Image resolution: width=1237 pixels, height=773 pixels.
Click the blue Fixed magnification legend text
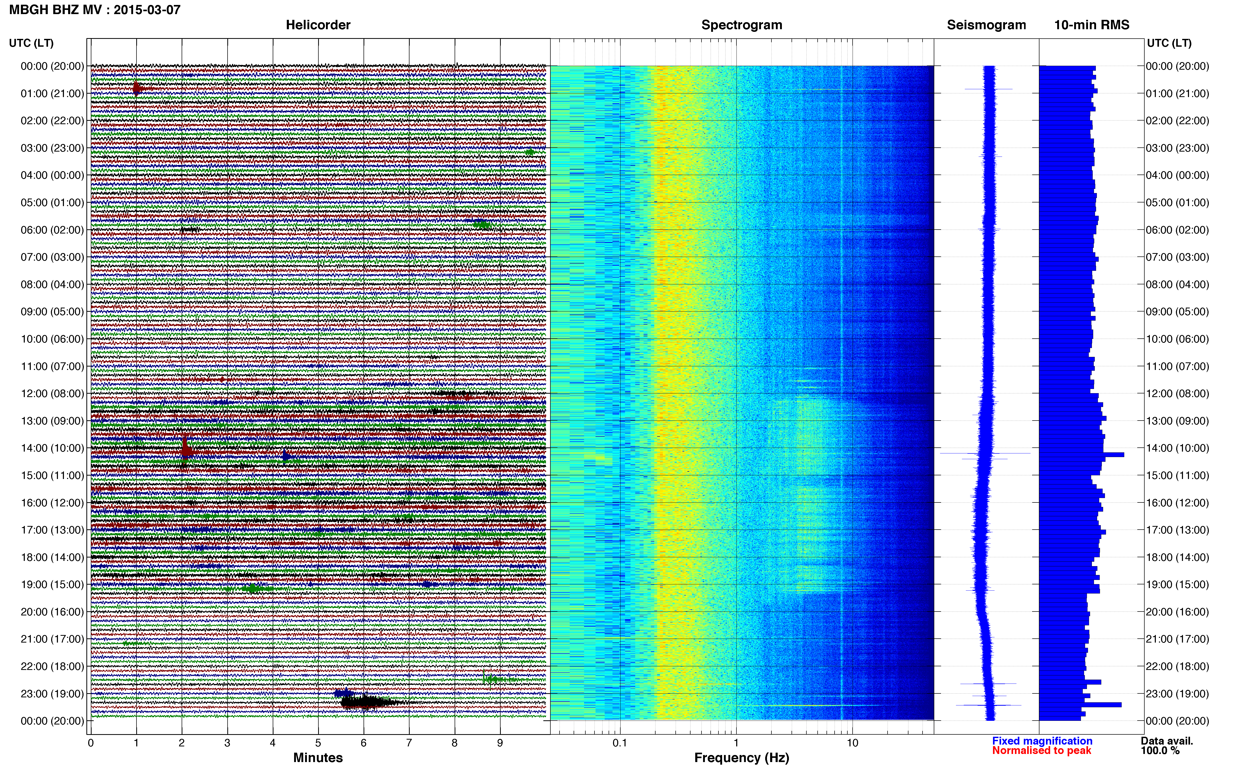[1042, 741]
